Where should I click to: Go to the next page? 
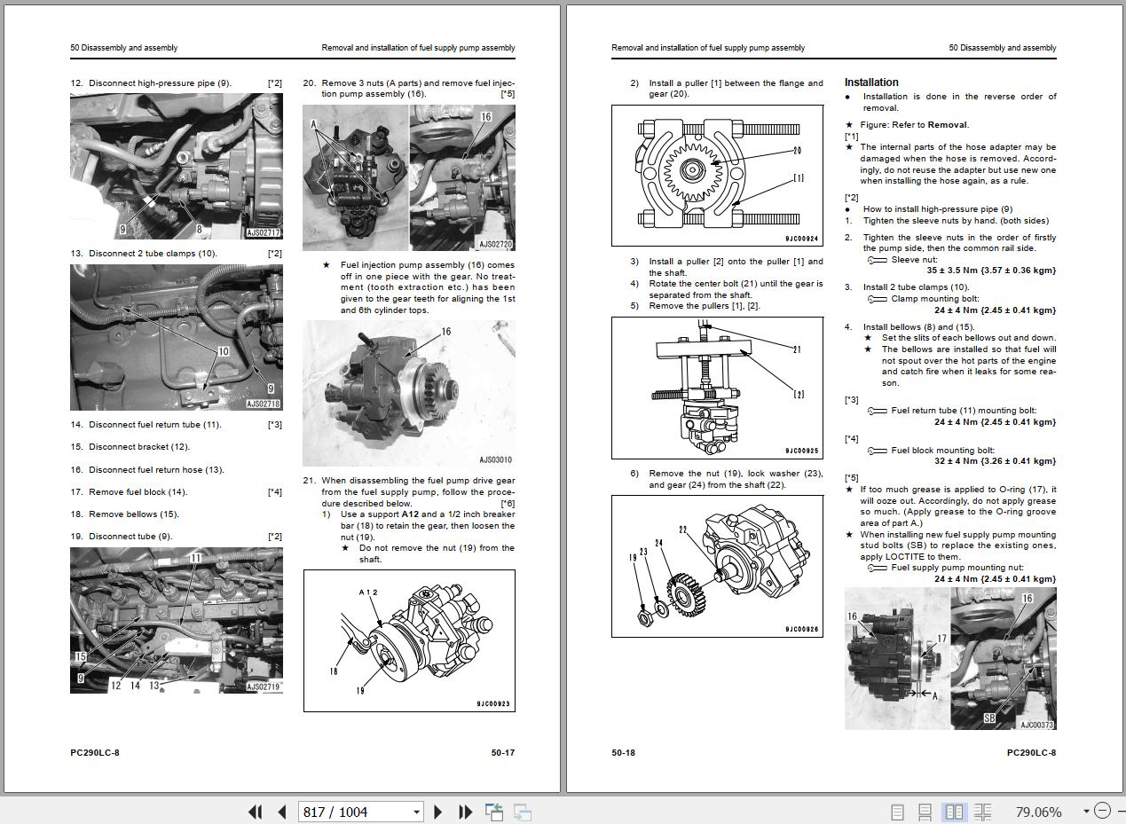pos(437,812)
